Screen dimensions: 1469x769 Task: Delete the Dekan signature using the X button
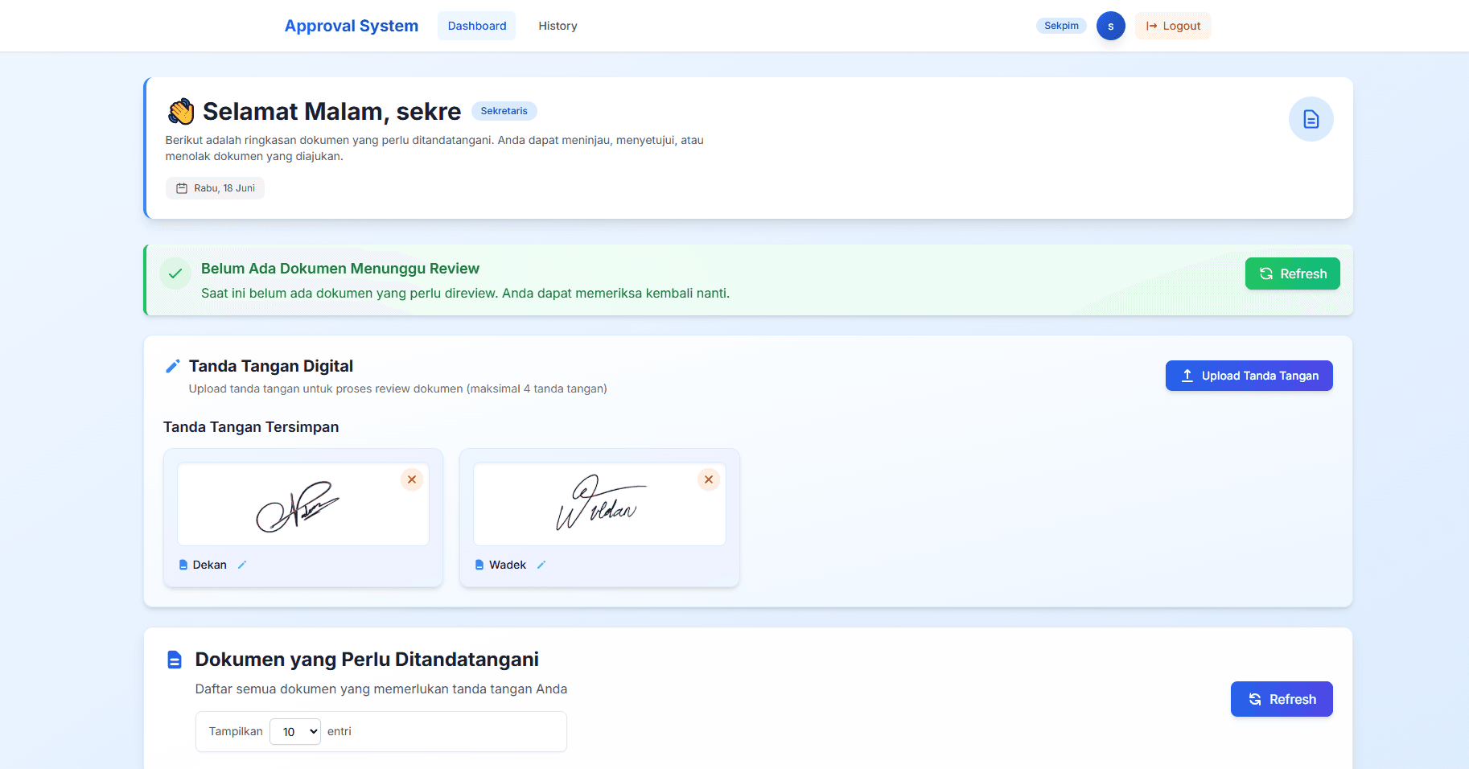point(412,479)
